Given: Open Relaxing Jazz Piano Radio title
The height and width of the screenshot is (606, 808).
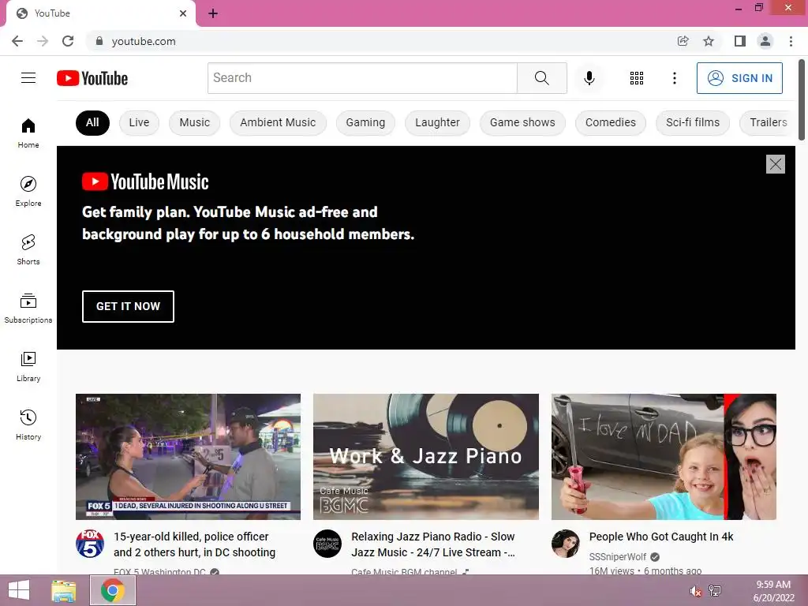Looking at the screenshot, I should (x=433, y=544).
